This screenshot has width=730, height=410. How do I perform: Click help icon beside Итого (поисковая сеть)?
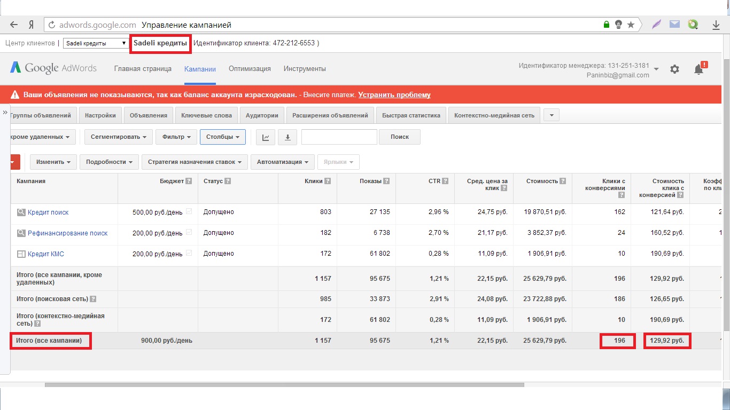point(93,299)
